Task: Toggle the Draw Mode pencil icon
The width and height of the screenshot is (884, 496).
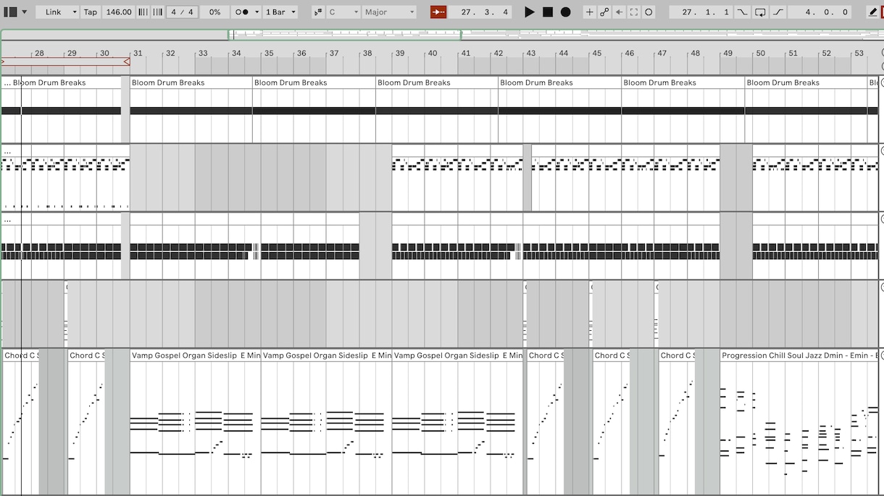Action: point(872,12)
